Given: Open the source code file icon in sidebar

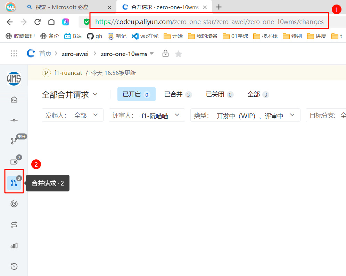Looking at the screenshot, I should pos(14,100).
